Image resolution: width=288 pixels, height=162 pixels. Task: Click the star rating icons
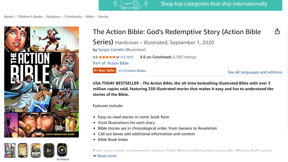point(107,57)
